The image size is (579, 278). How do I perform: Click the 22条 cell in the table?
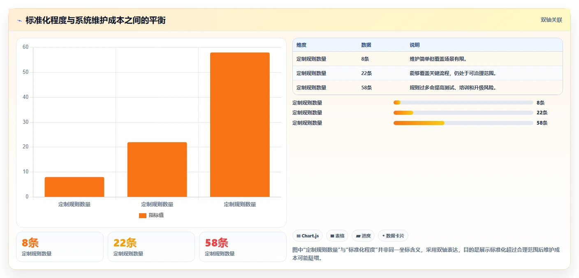pyautogui.click(x=366, y=73)
